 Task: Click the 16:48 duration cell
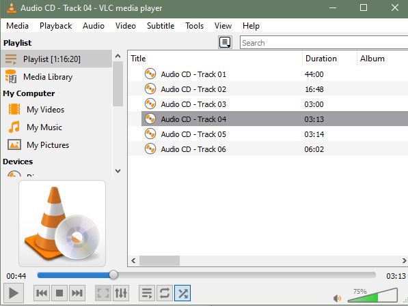coord(314,89)
